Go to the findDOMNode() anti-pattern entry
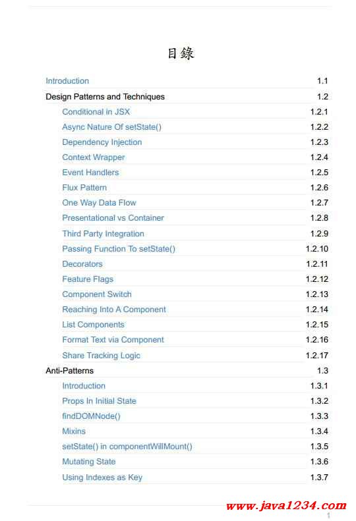 [x=91, y=416]
